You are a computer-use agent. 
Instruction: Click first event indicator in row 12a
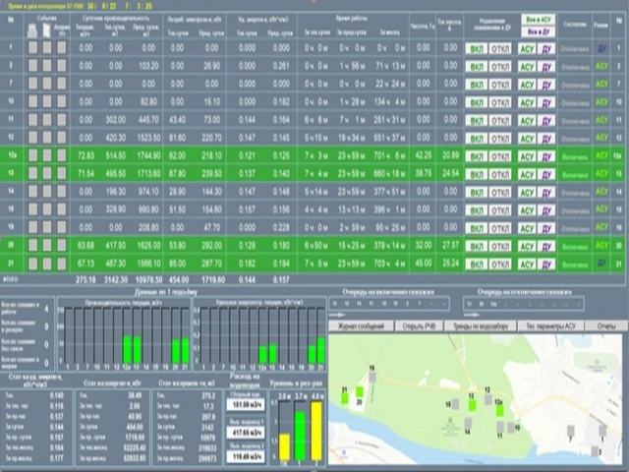(x=32, y=155)
